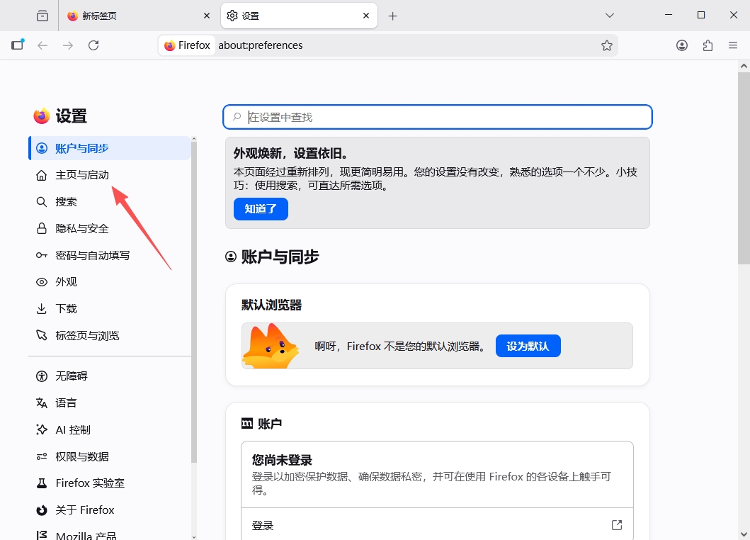Screen dimensions: 750x540
Task: Expand the list all tabs chevron
Action: coord(609,16)
